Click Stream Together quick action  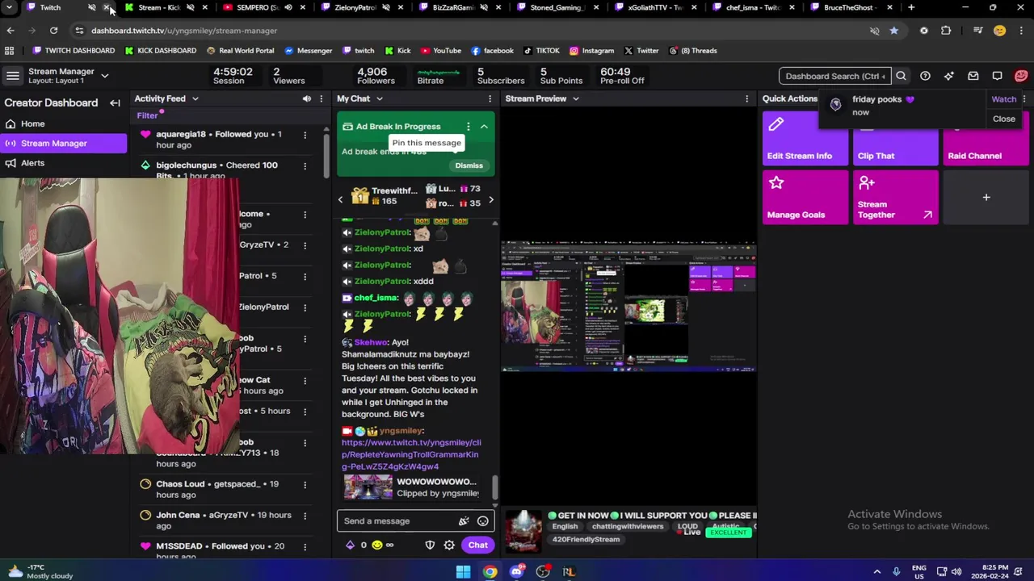895,197
